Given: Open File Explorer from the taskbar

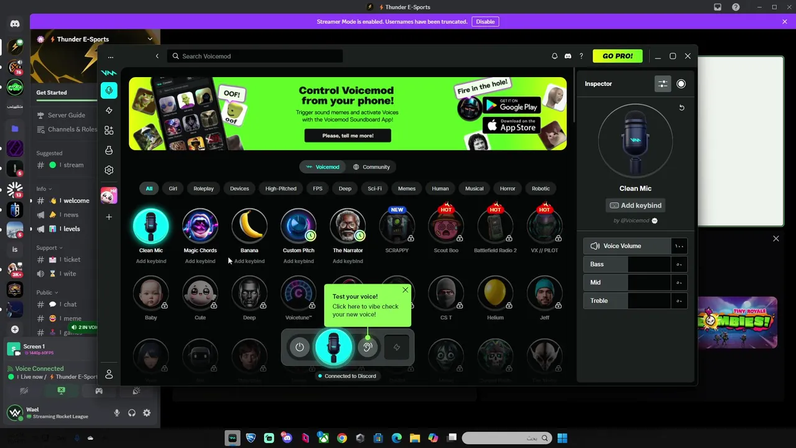Looking at the screenshot, I should (x=415, y=438).
